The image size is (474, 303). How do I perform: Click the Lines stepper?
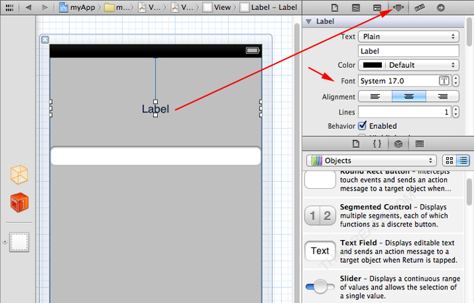pyautogui.click(x=456, y=112)
